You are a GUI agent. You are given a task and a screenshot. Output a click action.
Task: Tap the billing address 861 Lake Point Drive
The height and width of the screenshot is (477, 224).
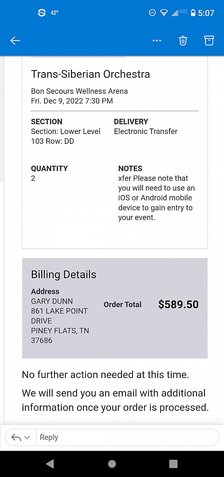59,316
